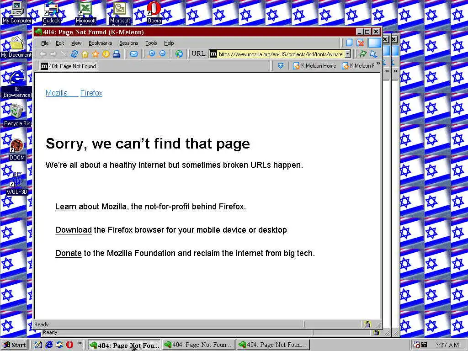
Task: Click the blue window icon in menu bar
Action: pyautogui.click(x=374, y=43)
